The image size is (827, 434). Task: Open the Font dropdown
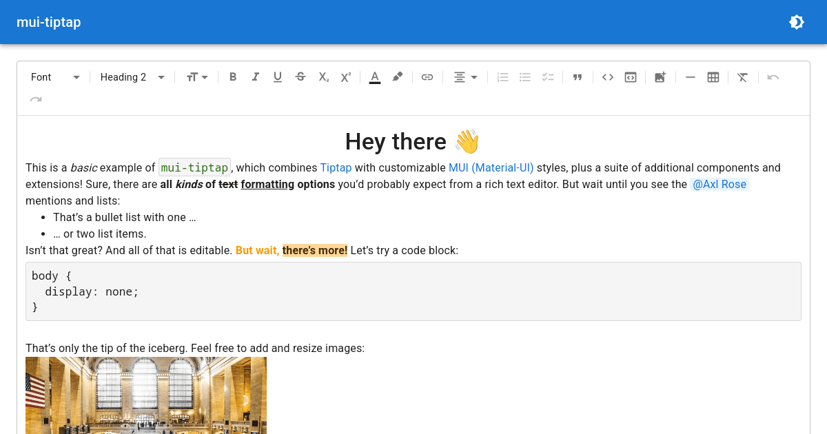coord(55,77)
